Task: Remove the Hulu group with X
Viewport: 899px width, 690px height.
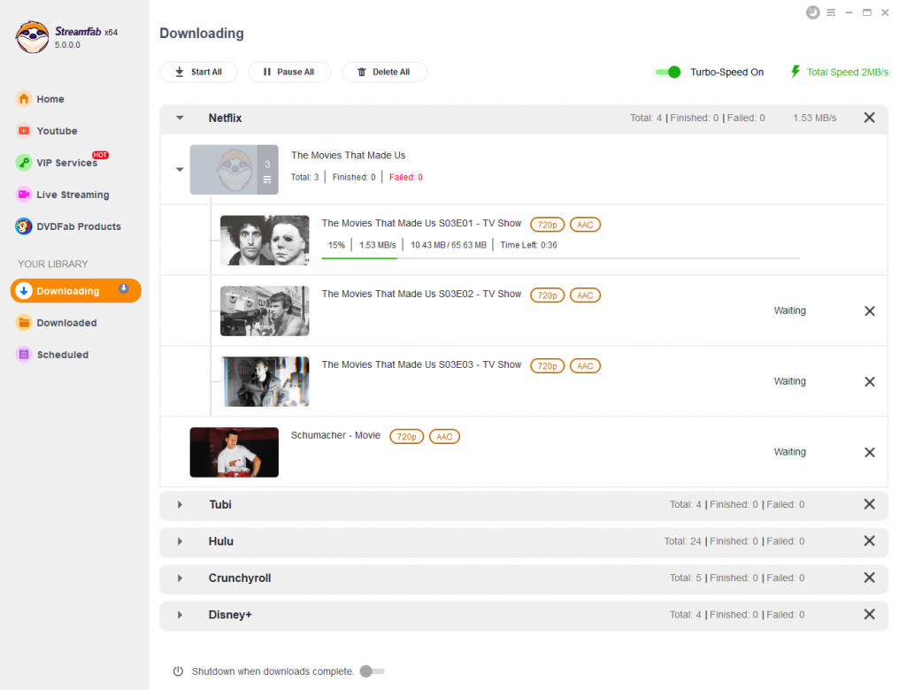Action: [869, 540]
